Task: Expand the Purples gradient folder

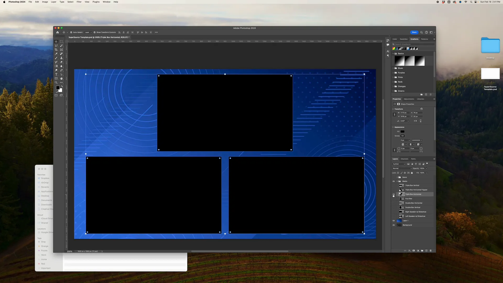Action: click(x=393, y=73)
